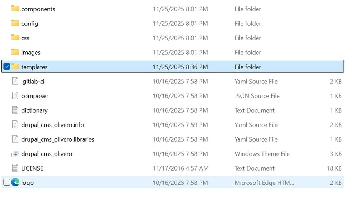Click the dictionary text document icon

pyautogui.click(x=15, y=110)
